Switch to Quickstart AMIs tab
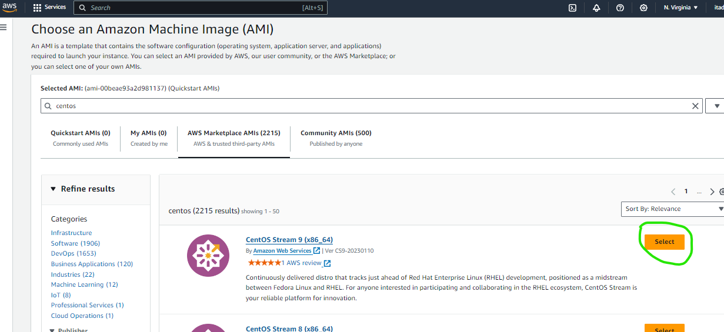 coord(80,138)
